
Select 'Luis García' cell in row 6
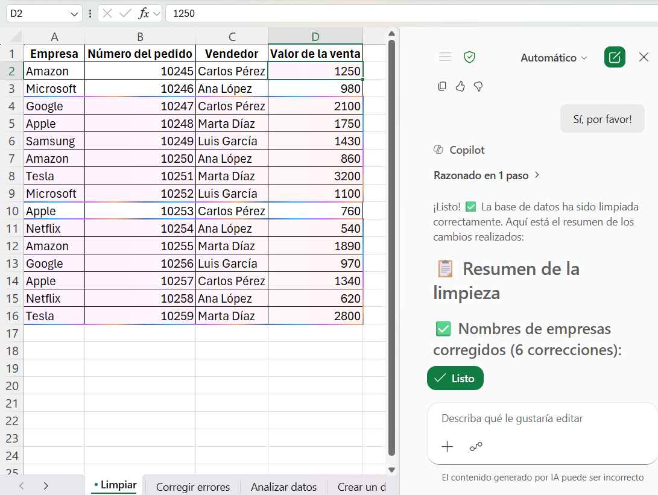[232, 141]
